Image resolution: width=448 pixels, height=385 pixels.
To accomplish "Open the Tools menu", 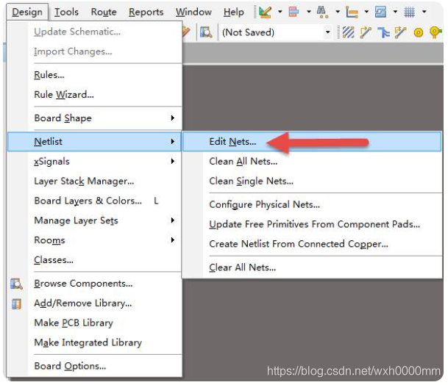I will [x=66, y=12].
